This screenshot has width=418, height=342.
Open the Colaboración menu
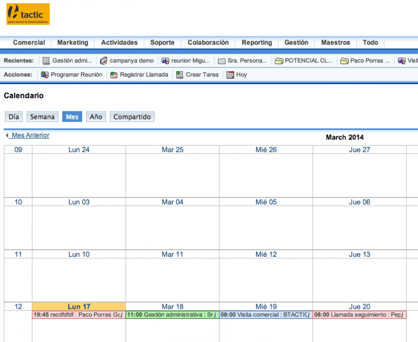pyautogui.click(x=208, y=42)
